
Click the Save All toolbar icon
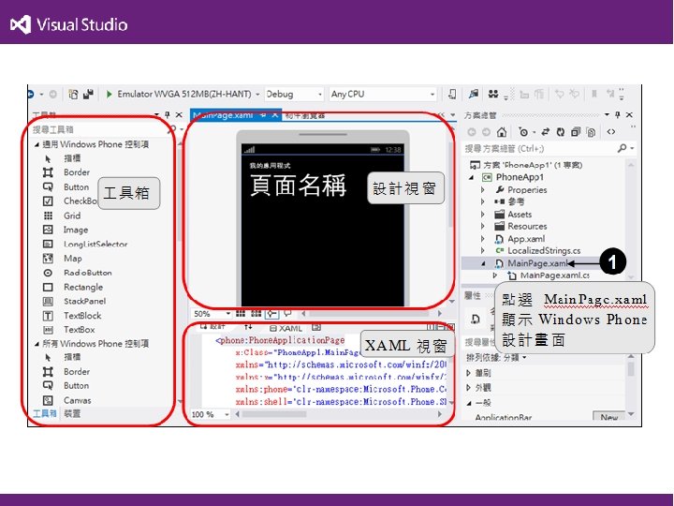point(88,94)
